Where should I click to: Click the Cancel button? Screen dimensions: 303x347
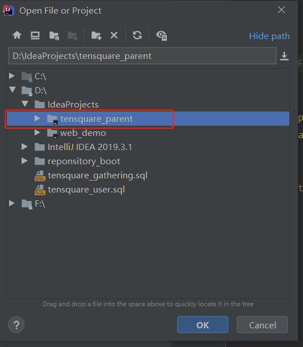coord(262,325)
